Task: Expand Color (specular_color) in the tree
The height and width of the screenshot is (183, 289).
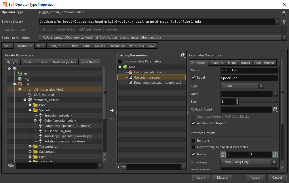Action: [35, 120]
